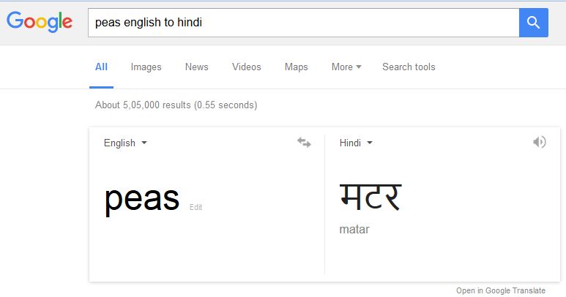Click the Google logo
The width and height of the screenshot is (566, 297).
tap(40, 22)
